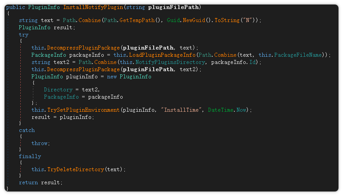This screenshot has width=343, height=196.
Task: Click the throw statement
Action: (x=39, y=143)
